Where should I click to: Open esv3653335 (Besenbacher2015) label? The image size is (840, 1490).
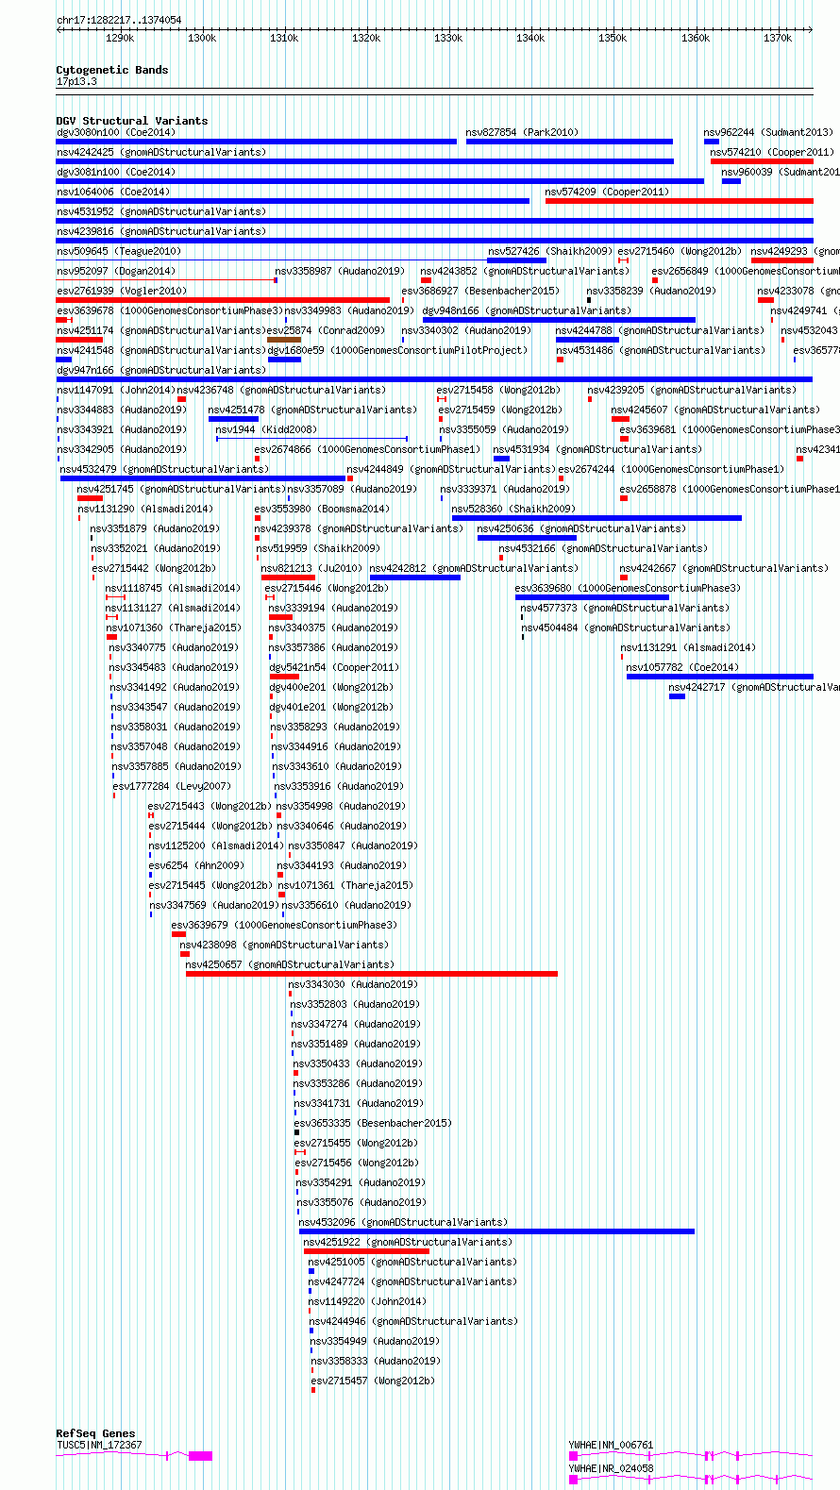pos(374,1123)
